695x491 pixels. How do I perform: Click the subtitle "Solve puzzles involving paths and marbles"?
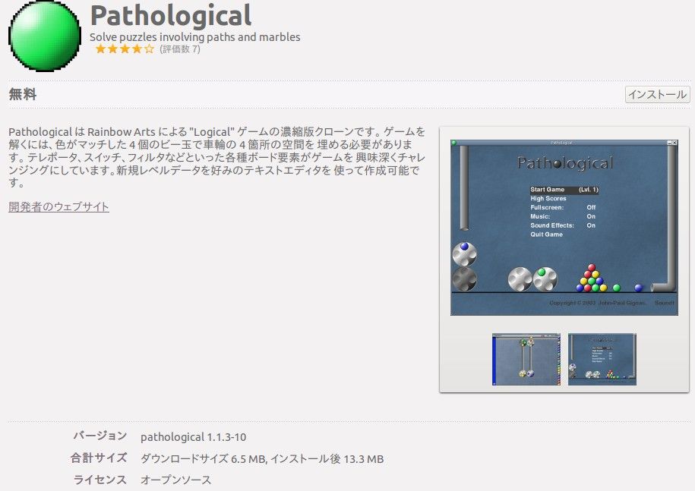coord(195,37)
